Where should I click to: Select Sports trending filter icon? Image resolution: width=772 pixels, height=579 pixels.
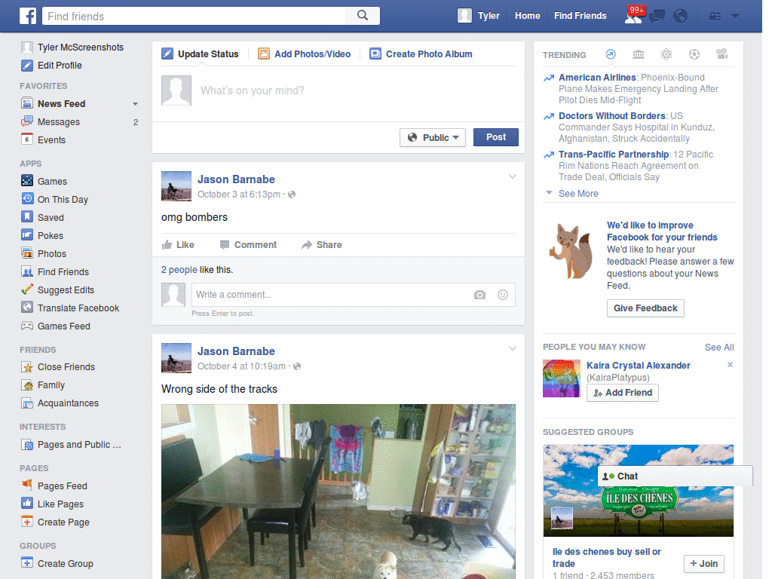pos(694,54)
